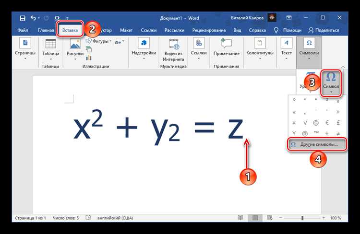Click Видео из Интернета button
This screenshot has height=234, width=360.
click(173, 50)
